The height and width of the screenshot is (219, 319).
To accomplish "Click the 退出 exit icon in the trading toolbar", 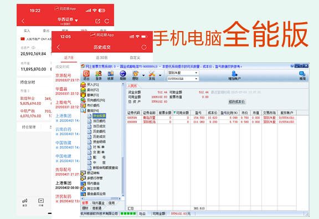I will [86, 75].
